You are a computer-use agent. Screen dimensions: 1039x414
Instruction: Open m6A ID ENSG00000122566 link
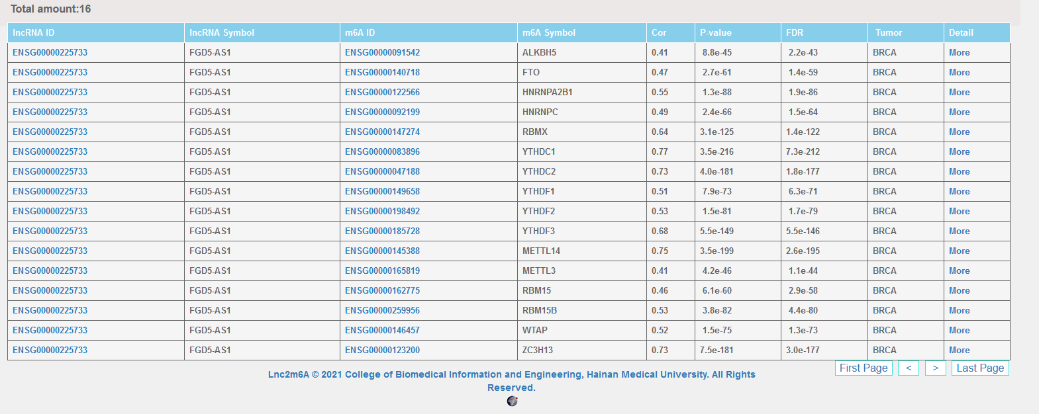(x=382, y=92)
